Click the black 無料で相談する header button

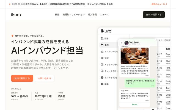154,15
